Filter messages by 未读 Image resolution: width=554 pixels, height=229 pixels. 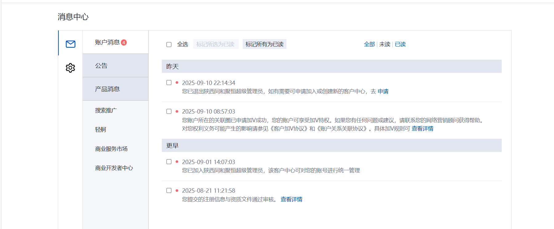[x=385, y=44]
